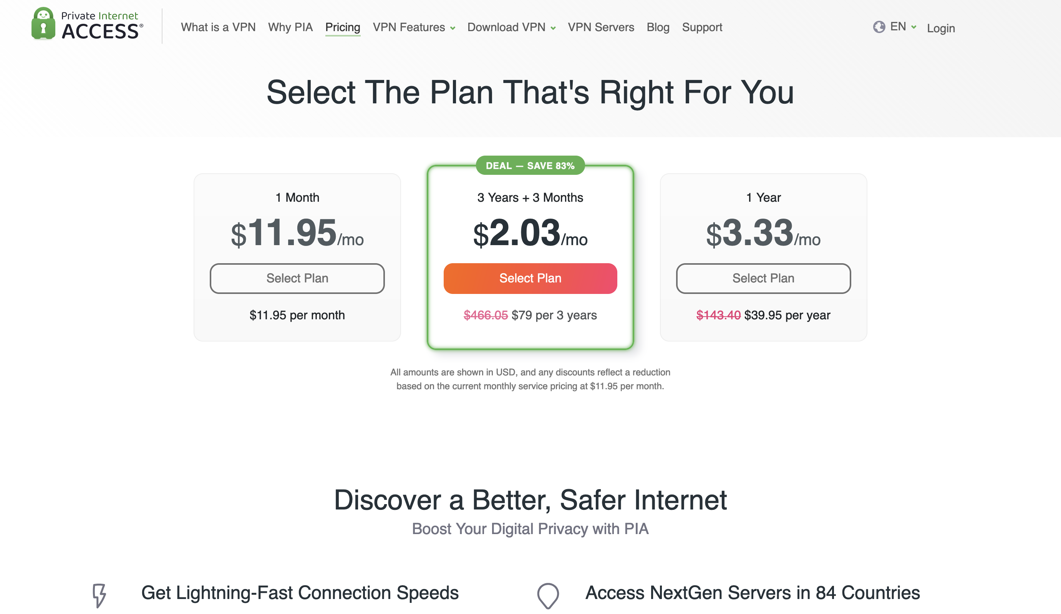Navigate to the Pricing page
Screen dimensions: 1061x614
tap(343, 27)
